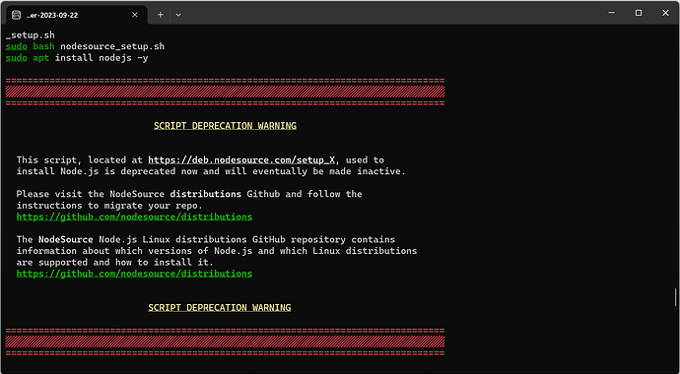Click the 'sudo apt install nodejs -y' line
680x374 pixels.
77,57
